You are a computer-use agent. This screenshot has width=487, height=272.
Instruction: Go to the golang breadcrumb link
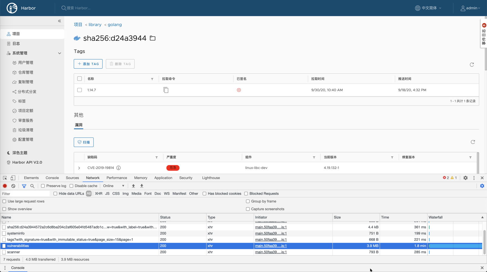115,25
